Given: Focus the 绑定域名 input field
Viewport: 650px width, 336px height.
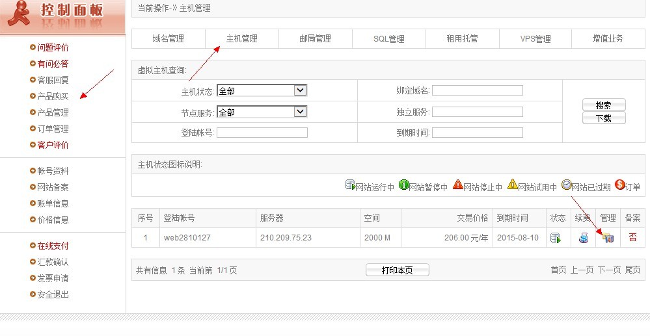Looking at the screenshot, I should [x=478, y=90].
